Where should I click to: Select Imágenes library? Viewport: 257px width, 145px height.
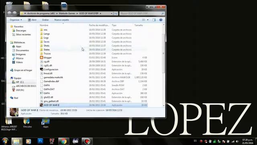[20, 54]
